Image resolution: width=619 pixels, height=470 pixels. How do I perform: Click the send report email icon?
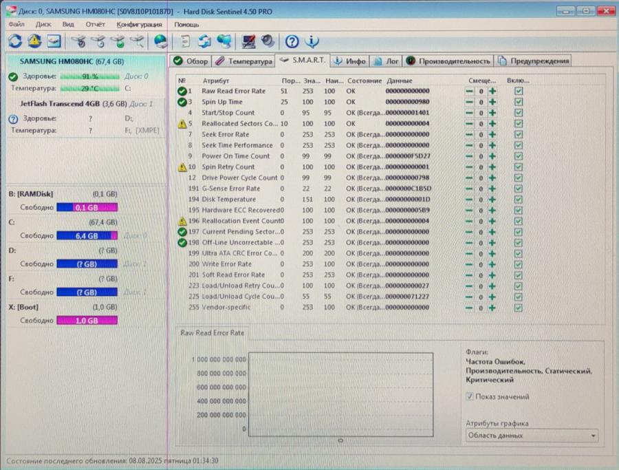click(52, 41)
